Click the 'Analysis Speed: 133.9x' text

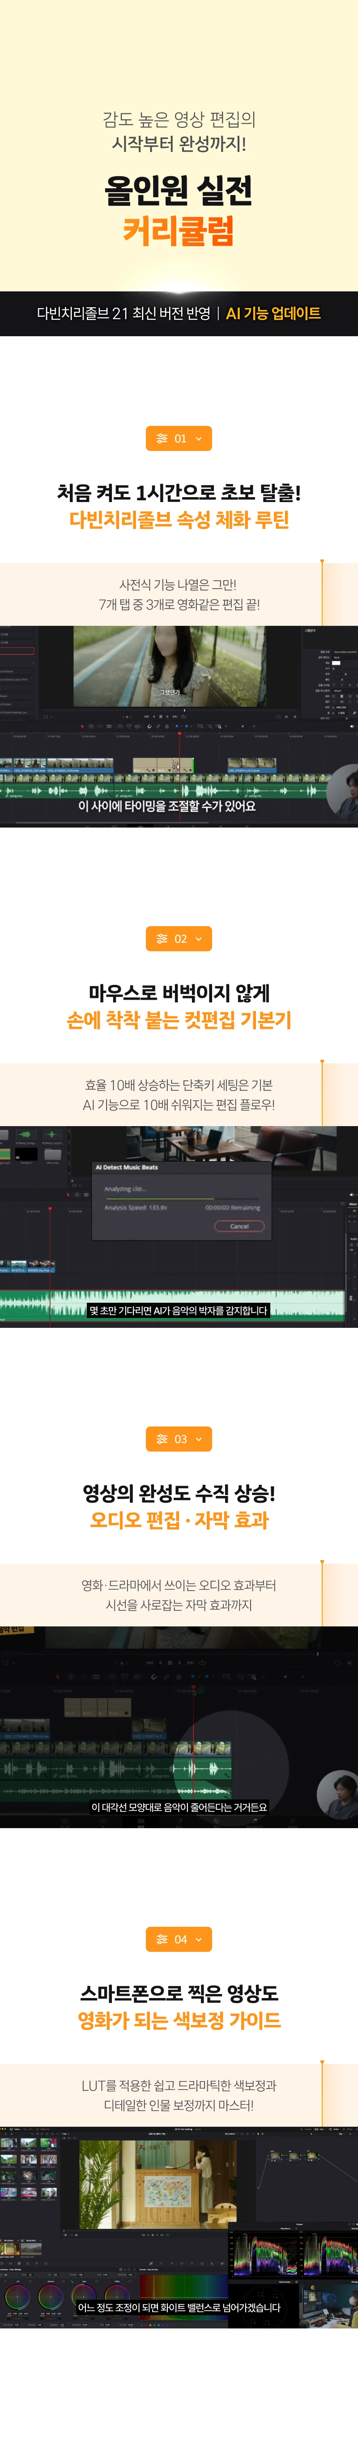[136, 1207]
